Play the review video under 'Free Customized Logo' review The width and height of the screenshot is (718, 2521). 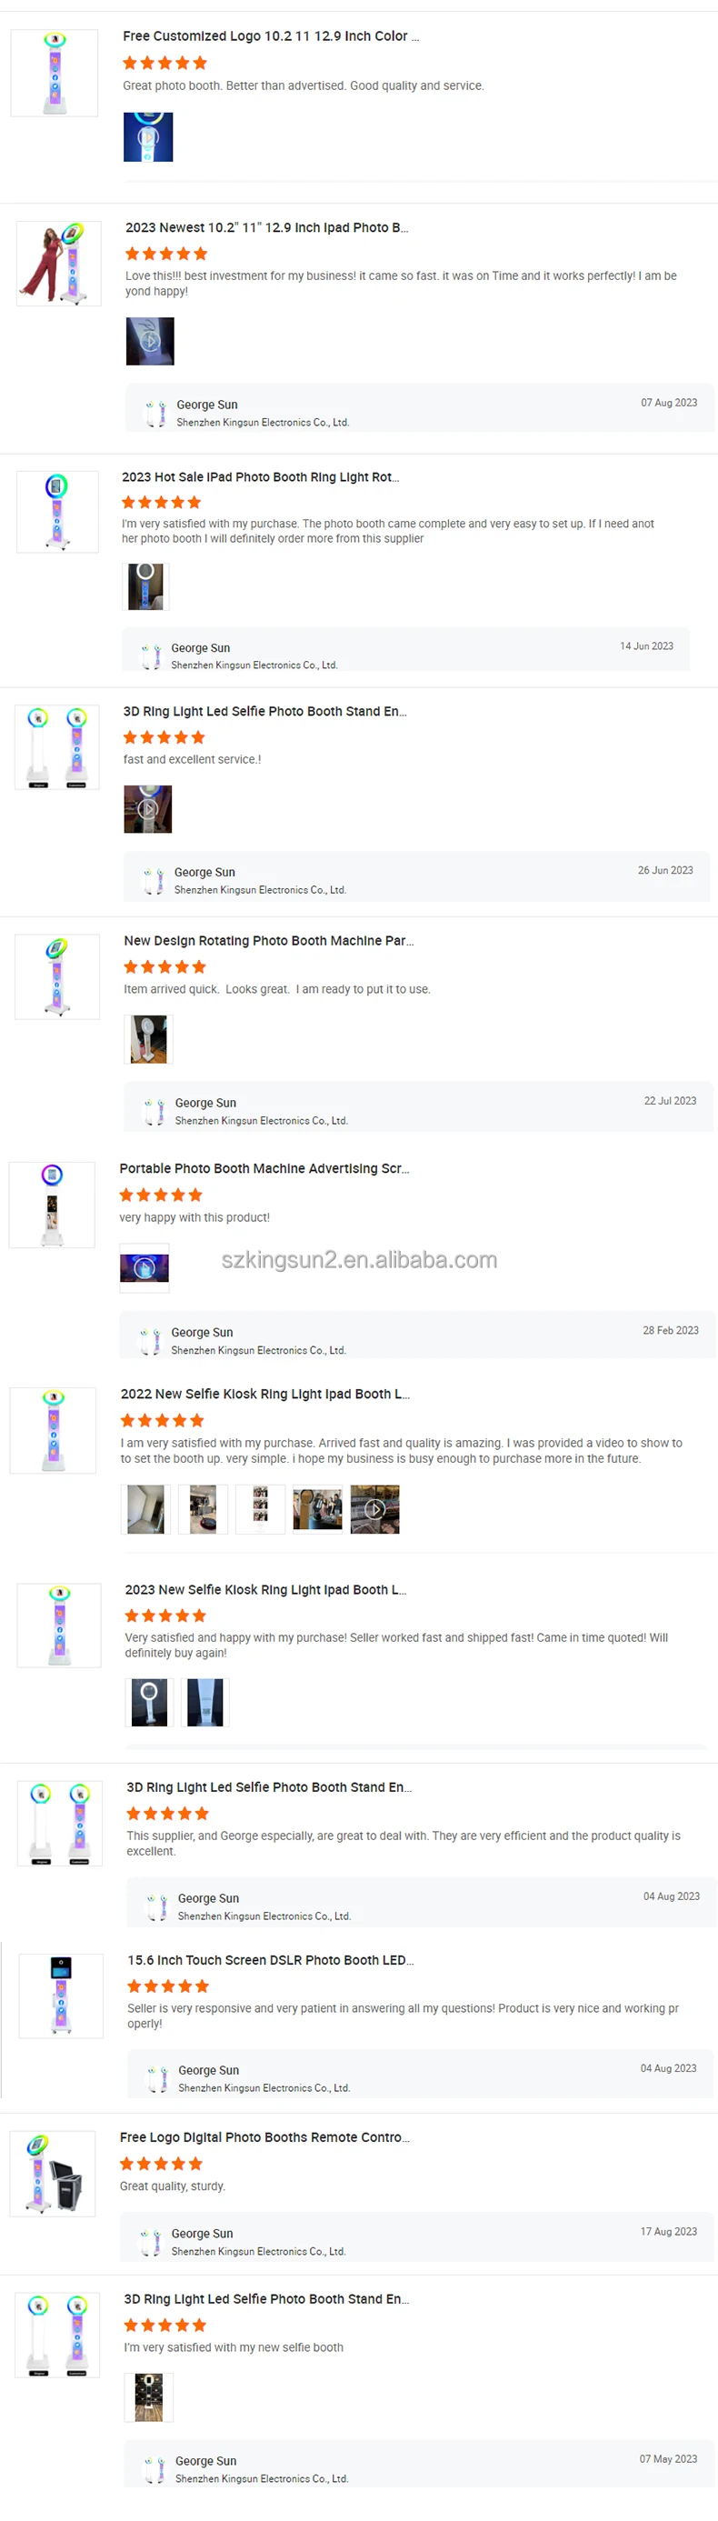pyautogui.click(x=148, y=137)
